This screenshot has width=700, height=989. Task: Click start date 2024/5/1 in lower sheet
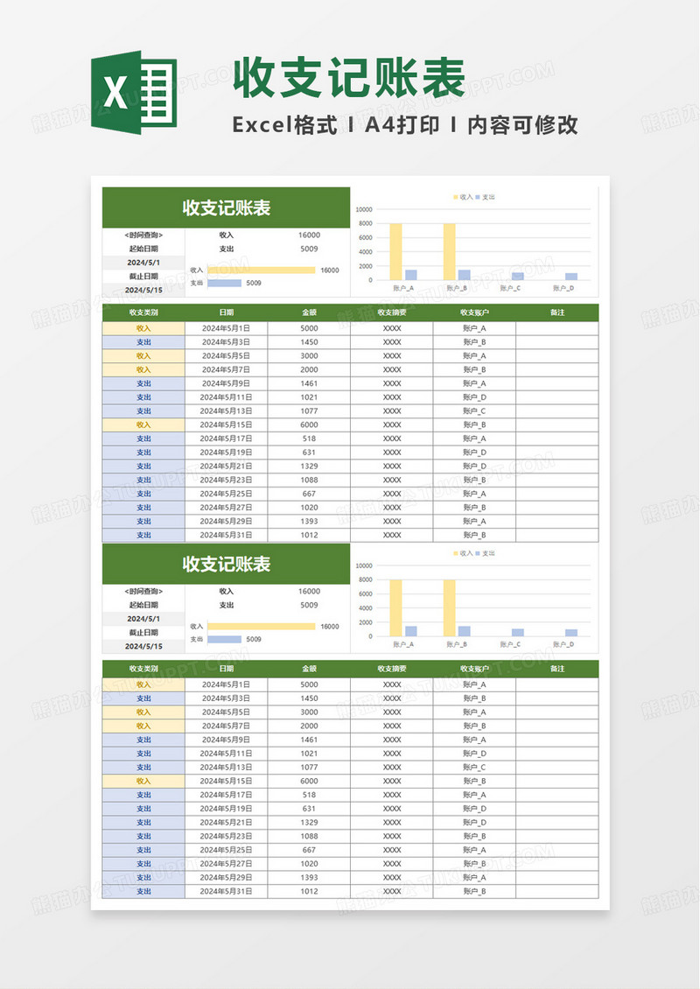(143, 619)
